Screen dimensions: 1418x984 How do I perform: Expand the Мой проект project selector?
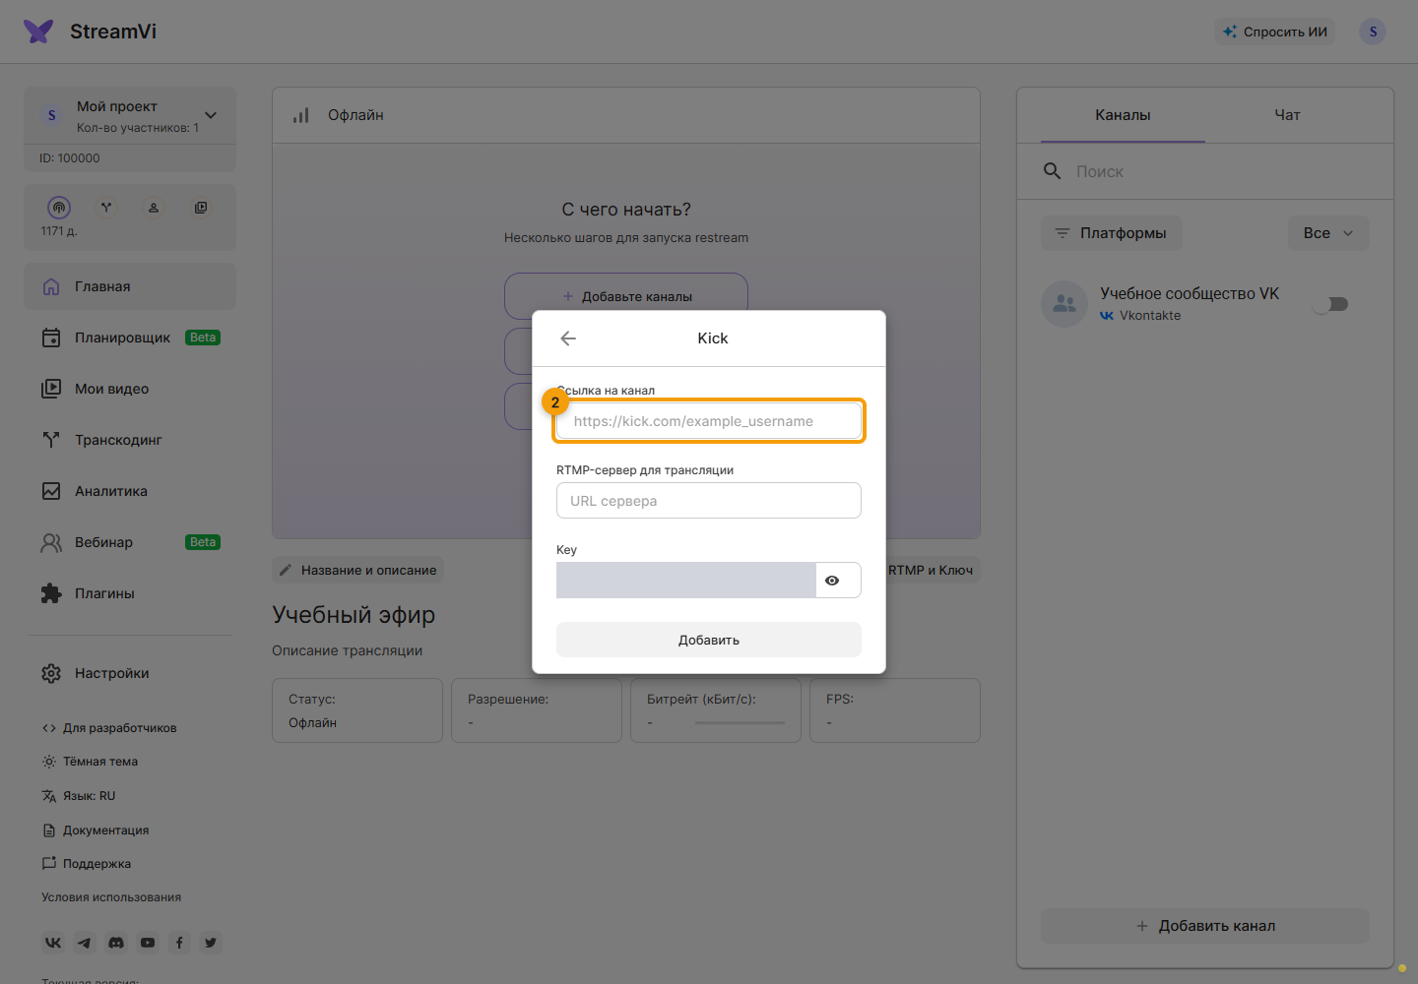[x=130, y=115]
